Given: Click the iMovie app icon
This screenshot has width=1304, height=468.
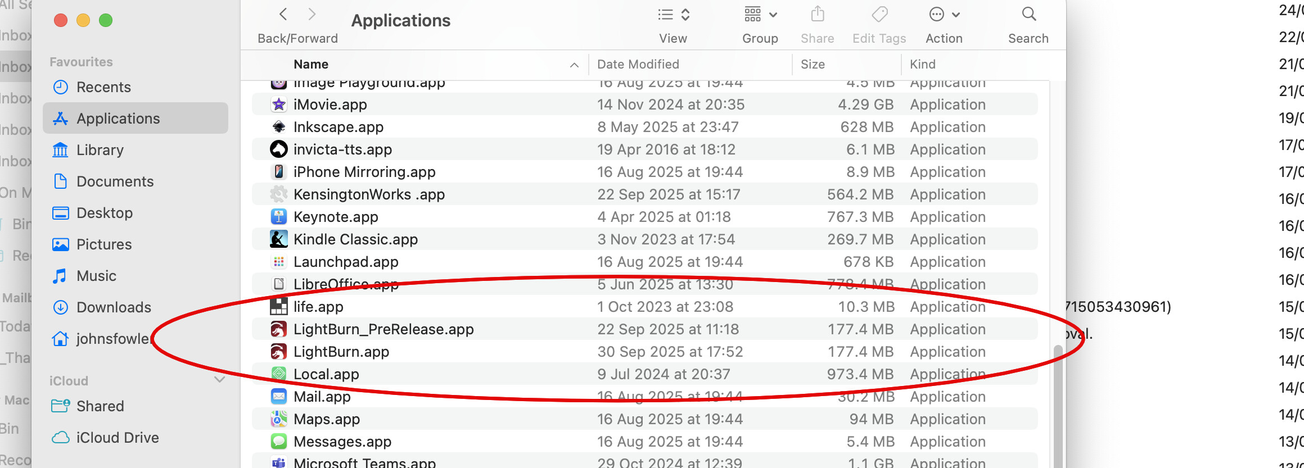Looking at the screenshot, I should 278,104.
